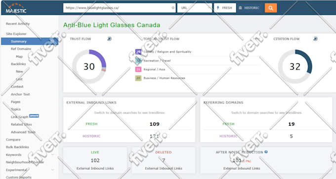This screenshot has height=179, width=336.
Task: Click the Trust Flow donut chart showing 30
Action: (x=89, y=67)
